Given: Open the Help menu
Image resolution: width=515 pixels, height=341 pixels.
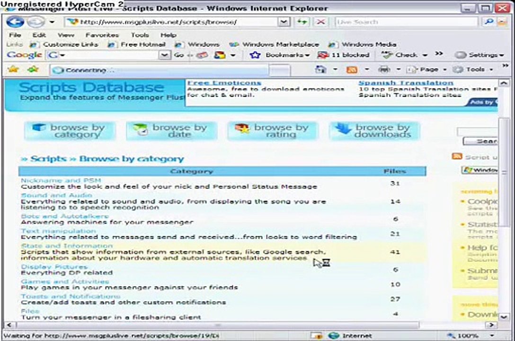Looking at the screenshot, I should click(x=169, y=35).
